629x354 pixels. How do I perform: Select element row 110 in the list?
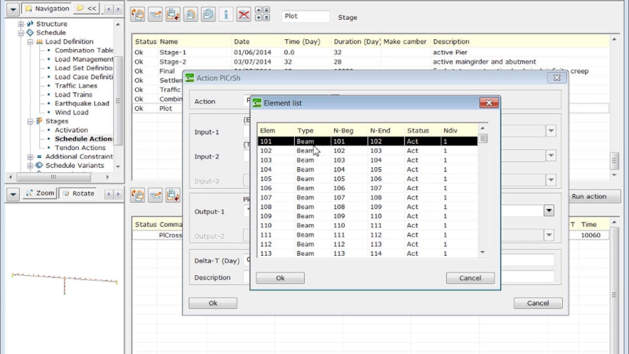coord(368,225)
